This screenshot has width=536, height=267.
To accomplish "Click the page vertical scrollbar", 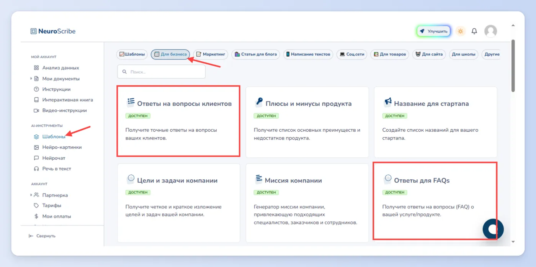I will [513, 65].
